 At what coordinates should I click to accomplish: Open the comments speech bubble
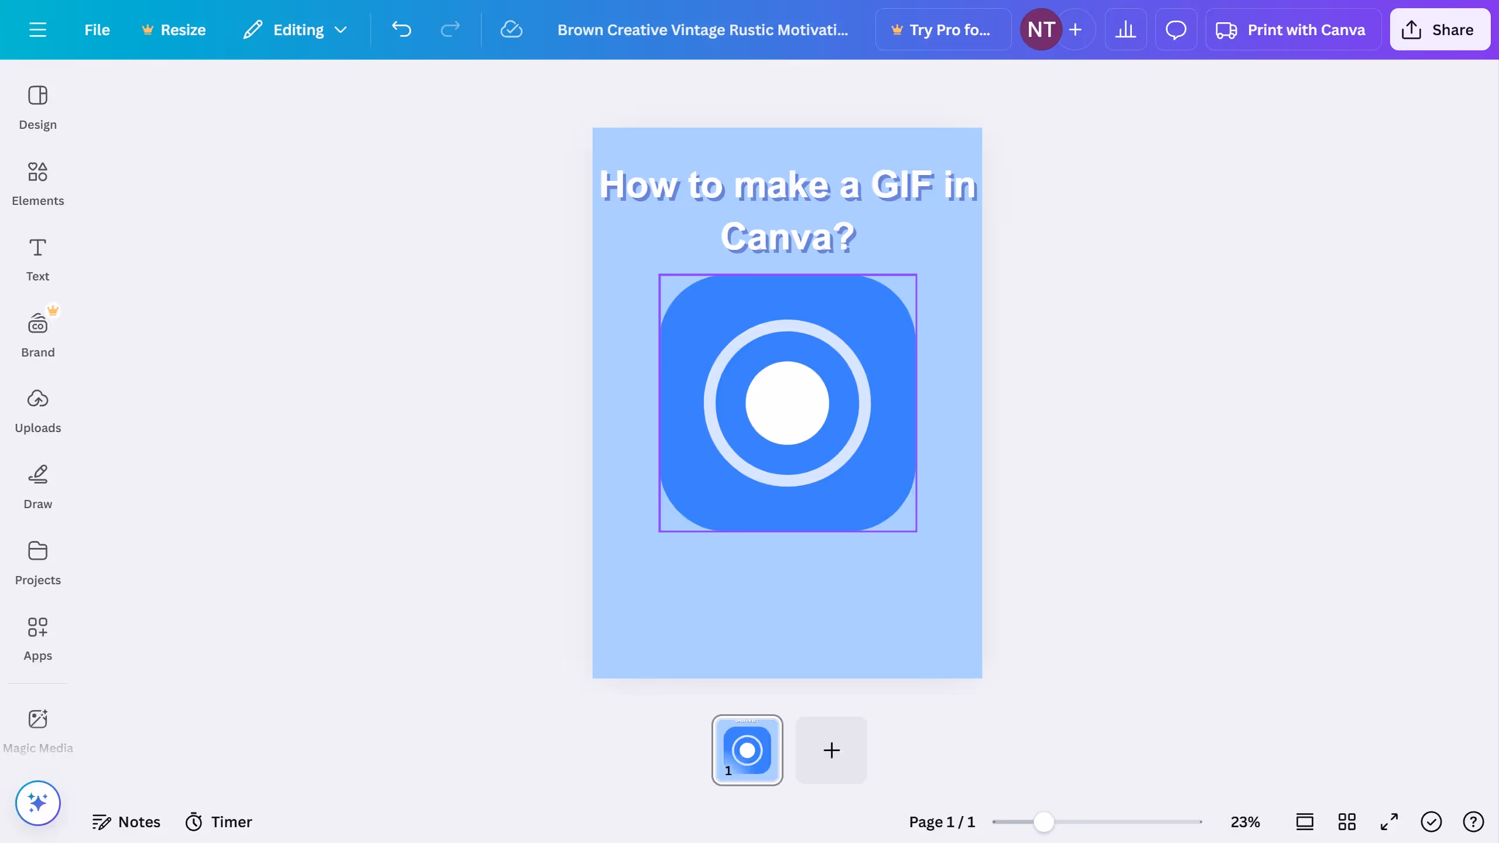point(1176,29)
